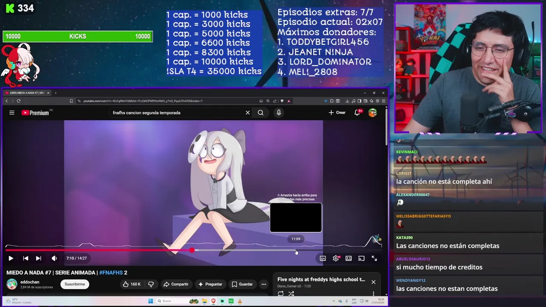The width and height of the screenshot is (546, 307).
Task: Open the YouTube guide hamburger menu
Action: coord(12,113)
